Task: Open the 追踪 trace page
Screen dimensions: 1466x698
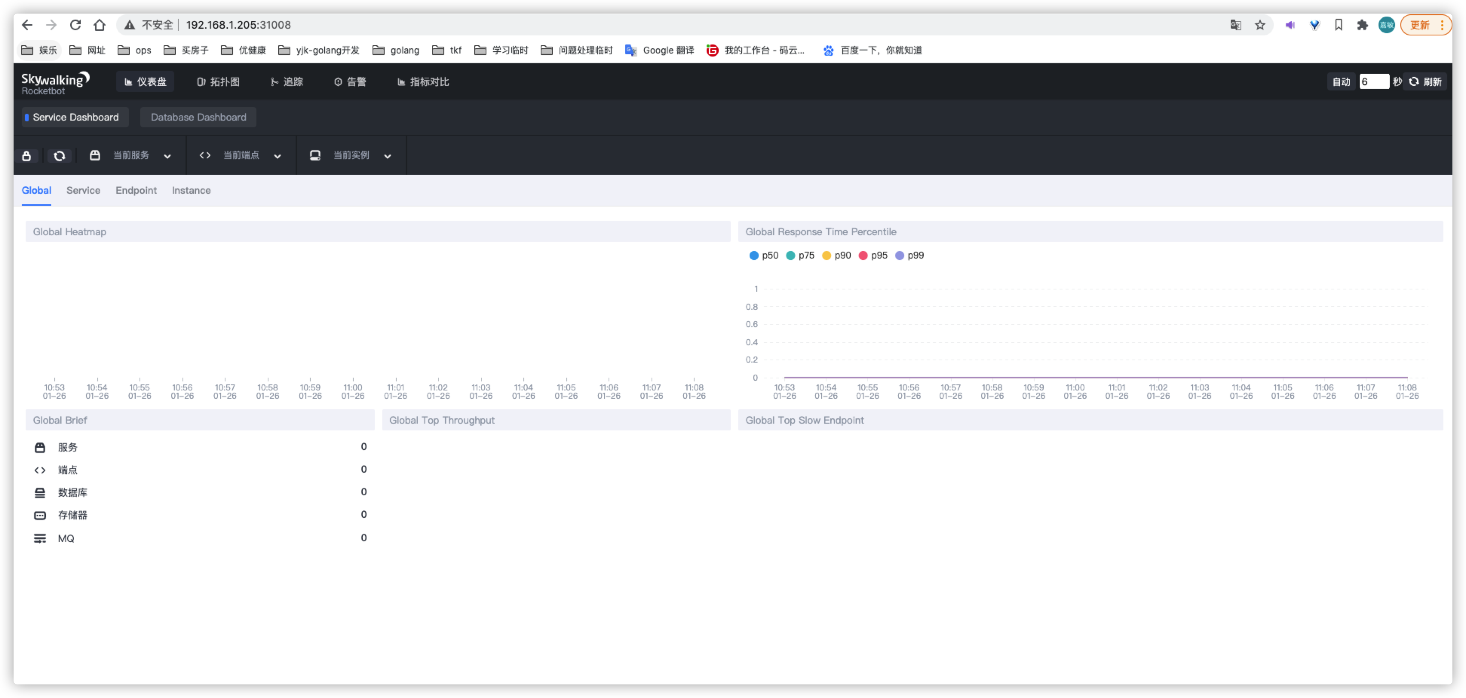Action: (287, 82)
